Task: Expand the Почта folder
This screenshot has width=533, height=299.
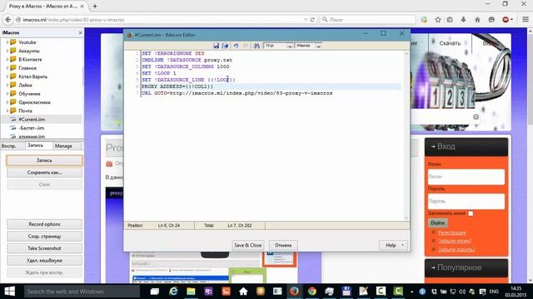Action: coord(7,110)
